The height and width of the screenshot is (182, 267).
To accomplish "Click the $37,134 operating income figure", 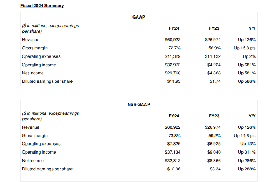I will [x=173, y=152].
